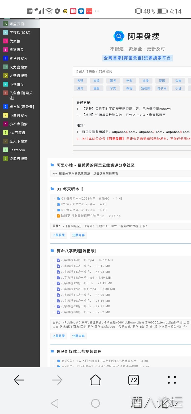
Task: Tap the browser back arrow
Action: coord(19,380)
